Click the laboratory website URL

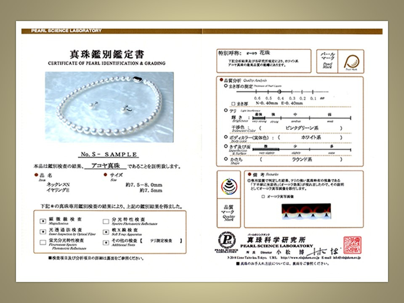300,258
